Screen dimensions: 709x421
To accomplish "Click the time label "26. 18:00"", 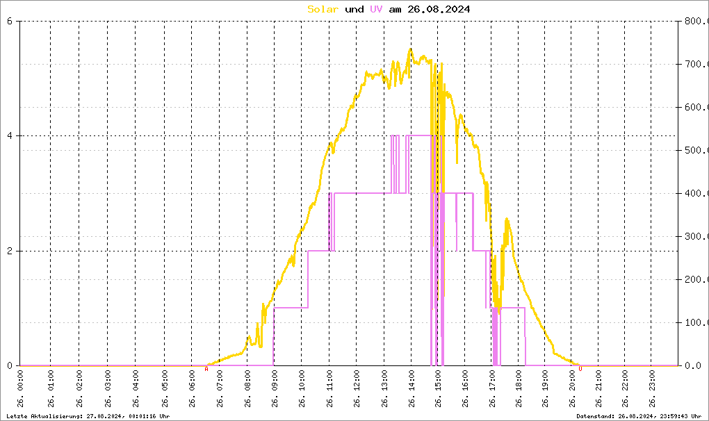I will tap(518, 388).
